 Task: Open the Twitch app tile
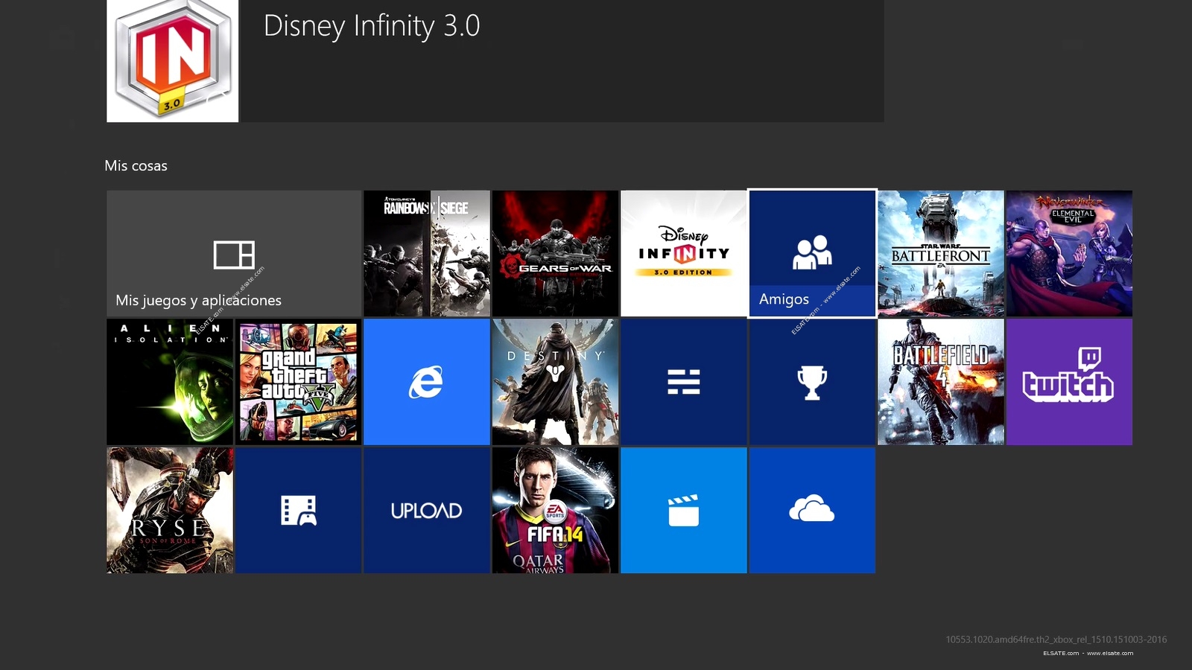[1069, 382]
